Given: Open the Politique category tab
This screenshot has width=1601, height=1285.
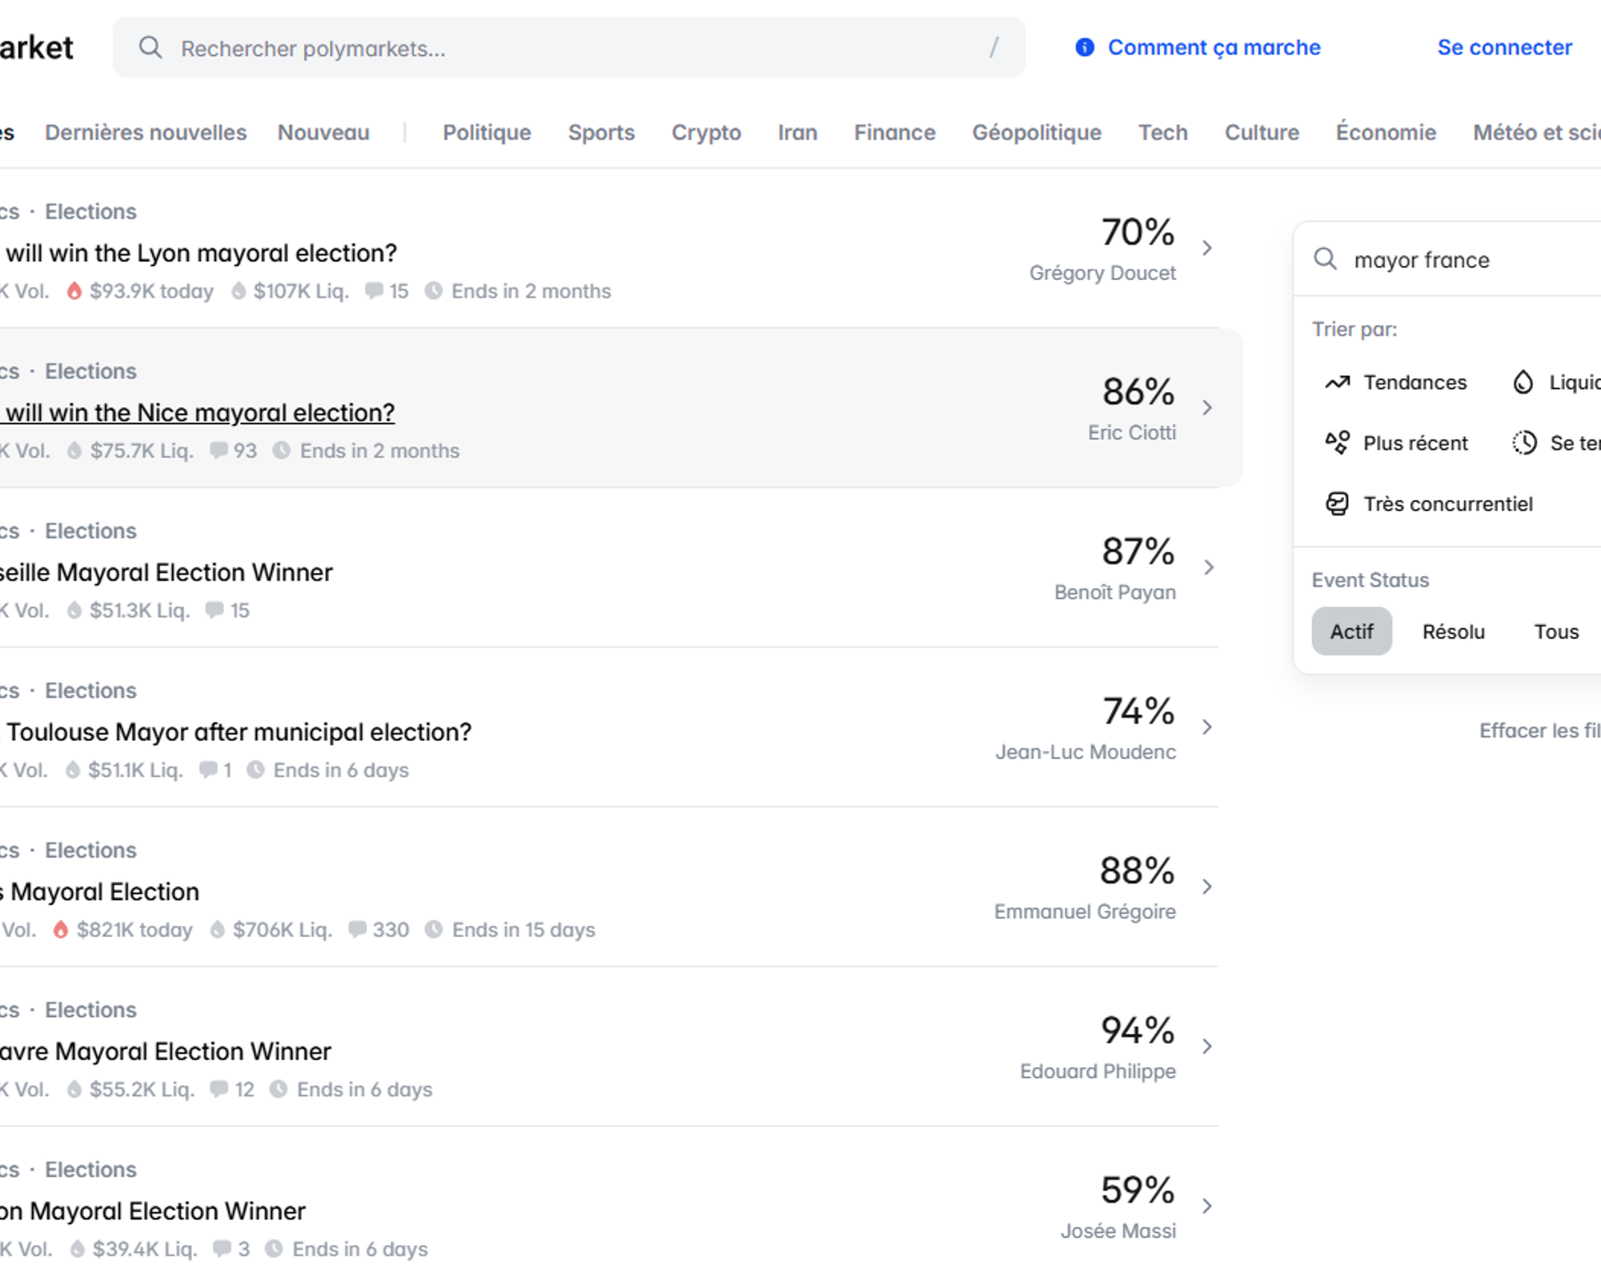Looking at the screenshot, I should click(487, 133).
